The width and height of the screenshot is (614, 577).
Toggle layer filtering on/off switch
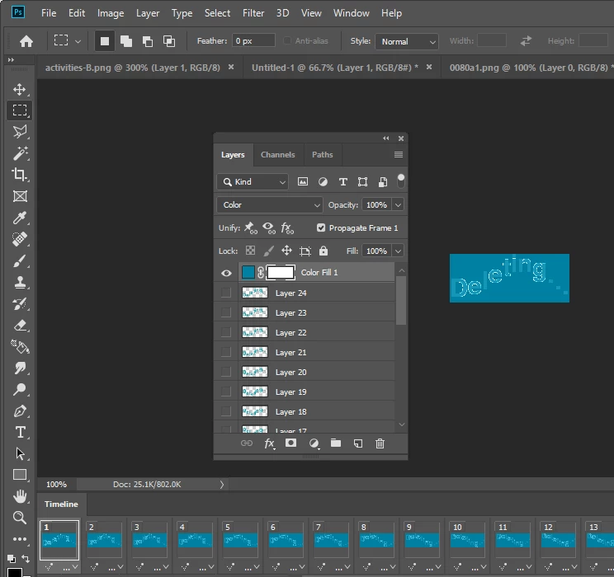[x=400, y=181]
